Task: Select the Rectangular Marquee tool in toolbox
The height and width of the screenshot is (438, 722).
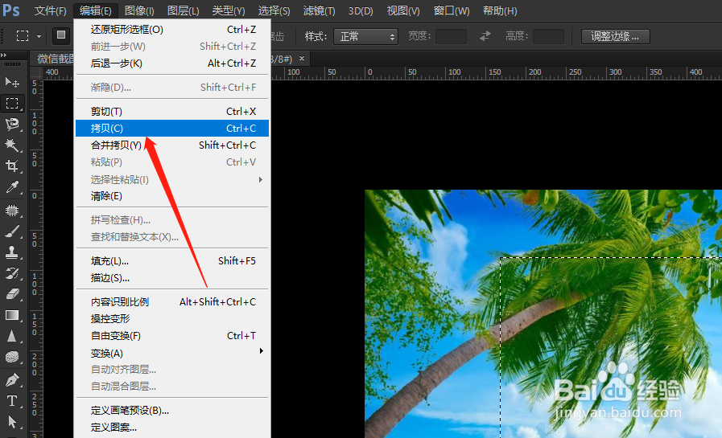Action: (x=12, y=104)
